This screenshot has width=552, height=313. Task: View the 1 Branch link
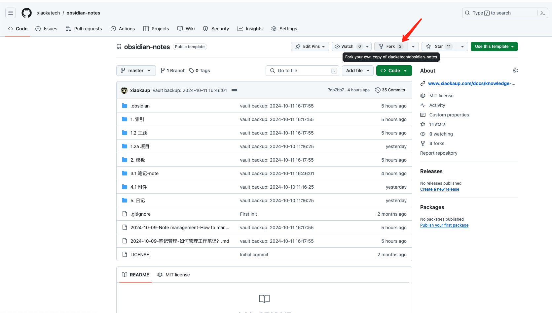pyautogui.click(x=173, y=71)
